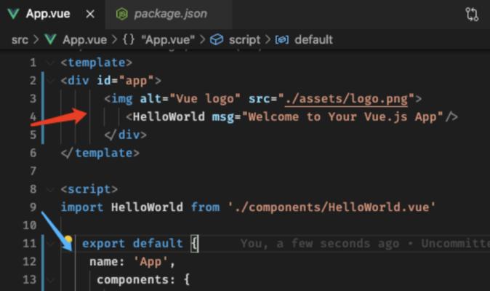
Task: Open the ./assets/logo.png link
Action: (x=346, y=99)
